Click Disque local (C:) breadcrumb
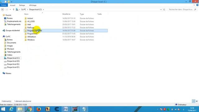199x112 pixels. pos(35,10)
